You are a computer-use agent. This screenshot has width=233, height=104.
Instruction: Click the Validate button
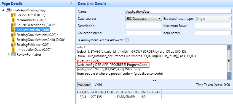click(x=84, y=85)
